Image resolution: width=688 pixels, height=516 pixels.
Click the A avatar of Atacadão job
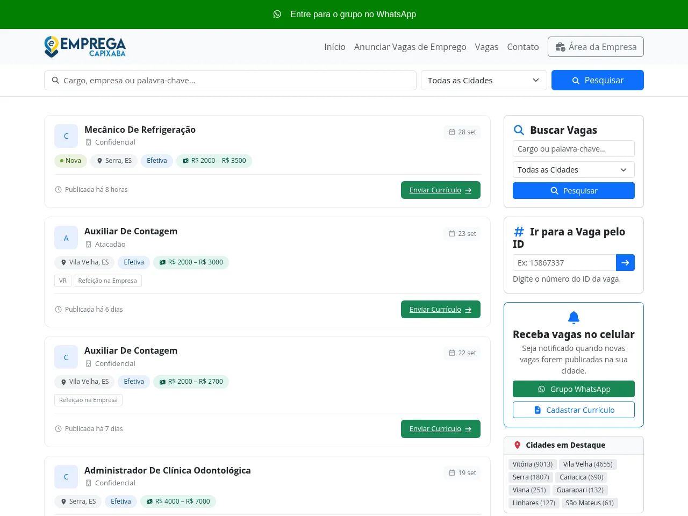[66, 238]
